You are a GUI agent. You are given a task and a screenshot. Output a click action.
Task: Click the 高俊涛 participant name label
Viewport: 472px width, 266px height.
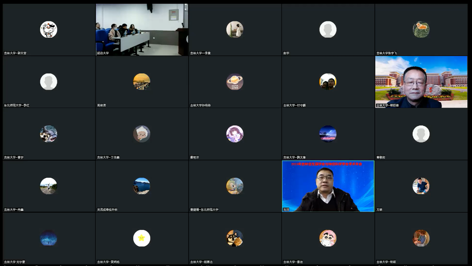(x=101, y=105)
